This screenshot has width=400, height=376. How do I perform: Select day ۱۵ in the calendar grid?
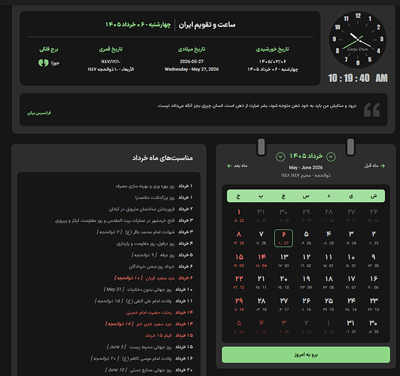239,260
